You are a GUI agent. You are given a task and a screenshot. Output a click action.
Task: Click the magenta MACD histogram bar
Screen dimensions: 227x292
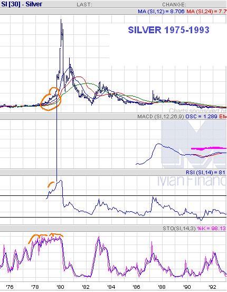point(209,148)
